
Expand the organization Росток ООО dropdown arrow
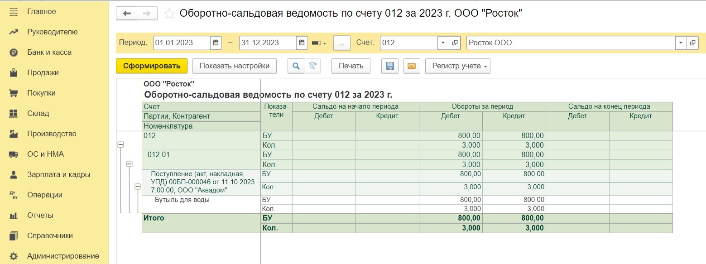coord(681,43)
